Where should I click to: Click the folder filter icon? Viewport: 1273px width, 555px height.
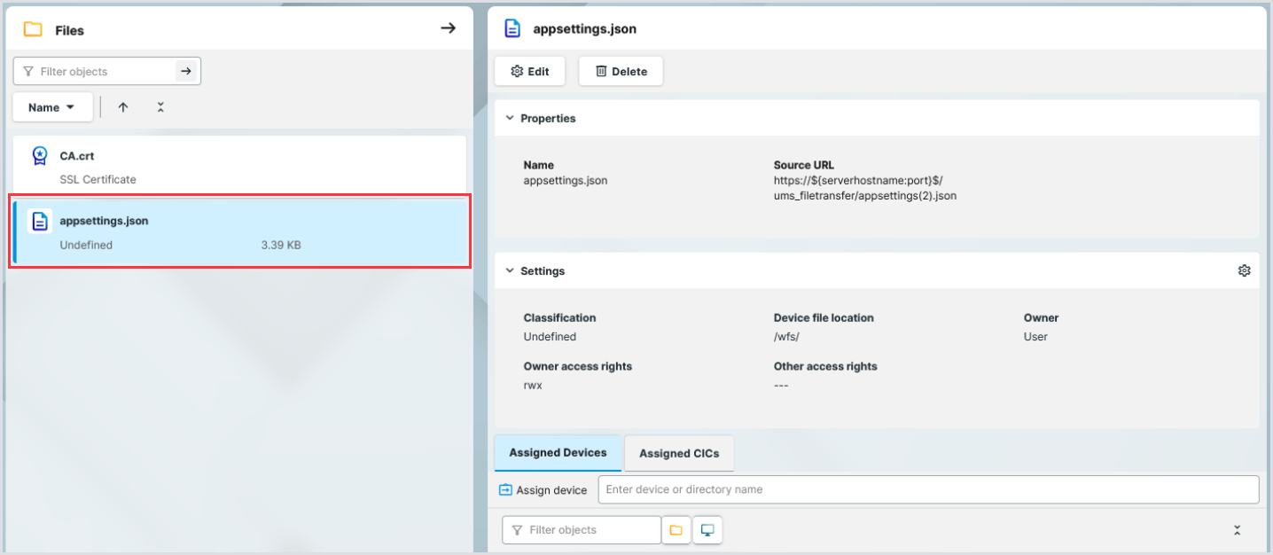coord(676,530)
